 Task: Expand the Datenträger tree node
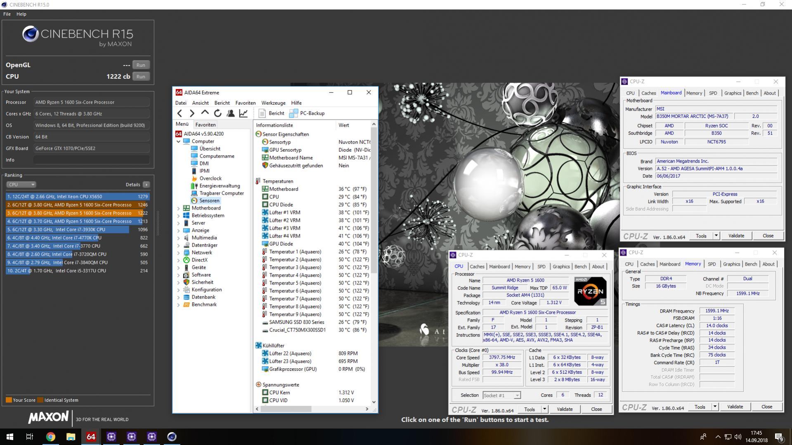point(178,245)
